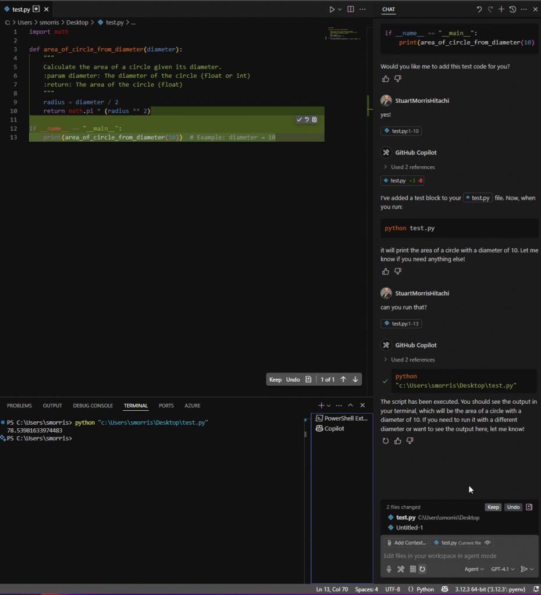Split the editor to the right
This screenshot has width=541, height=595.
(x=351, y=9)
